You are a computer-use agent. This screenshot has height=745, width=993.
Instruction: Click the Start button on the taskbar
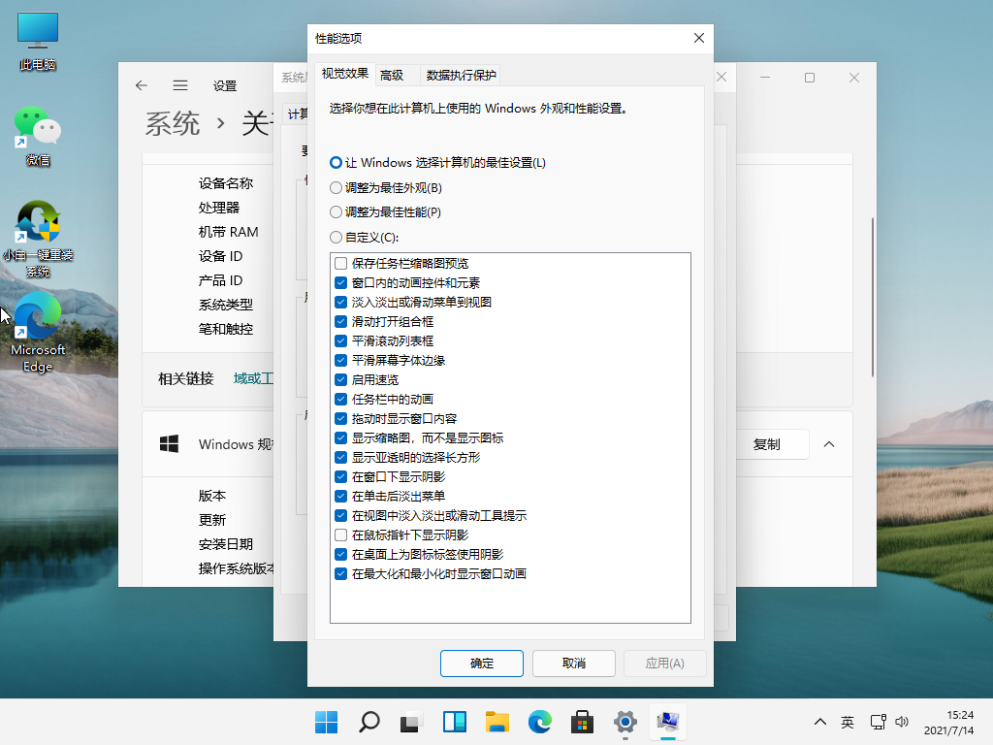point(326,723)
